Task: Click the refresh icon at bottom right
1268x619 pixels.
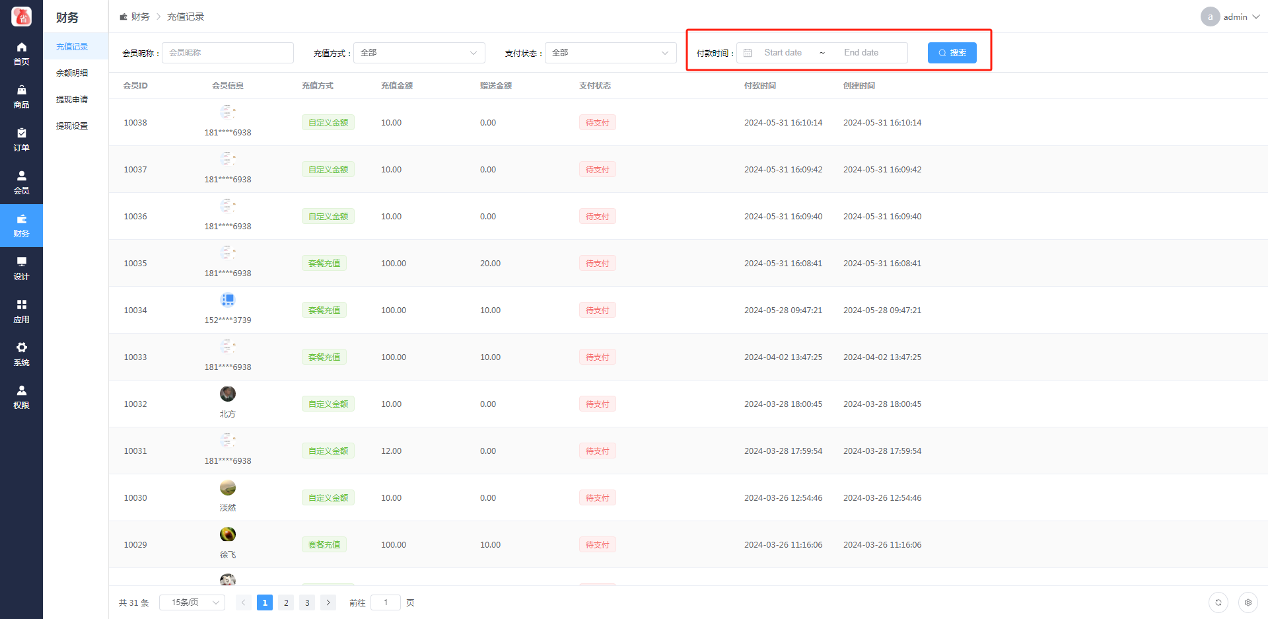Action: pyautogui.click(x=1218, y=602)
